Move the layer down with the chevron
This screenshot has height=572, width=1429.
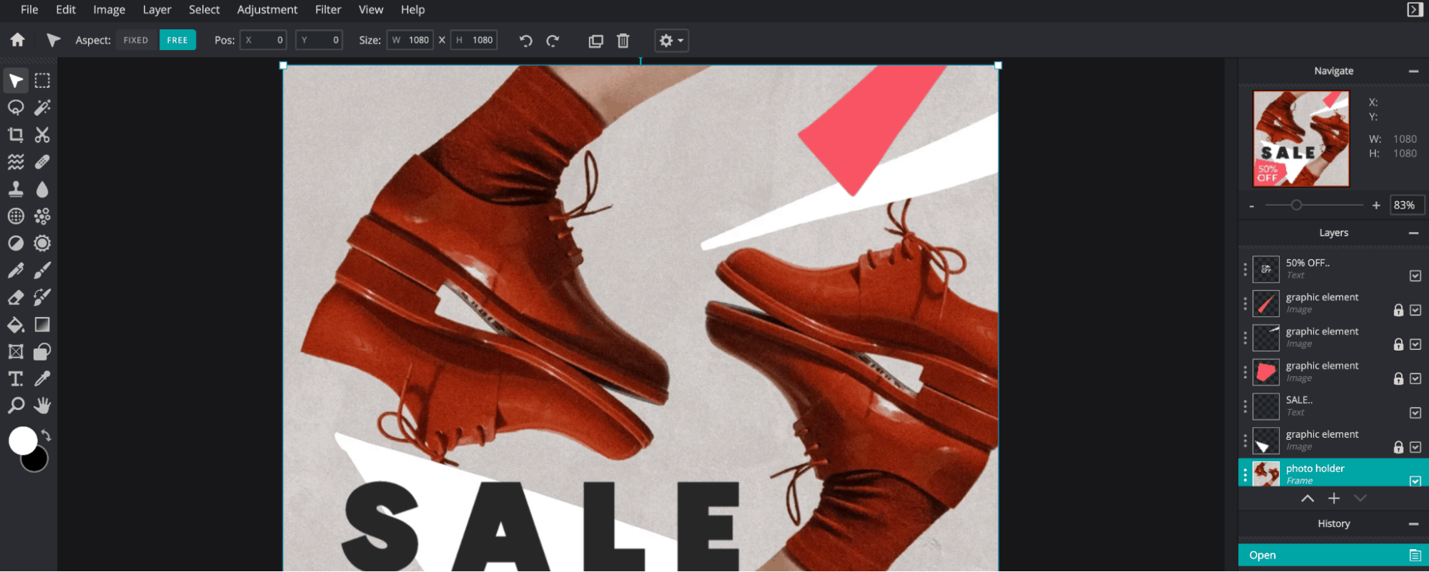coord(1360,498)
